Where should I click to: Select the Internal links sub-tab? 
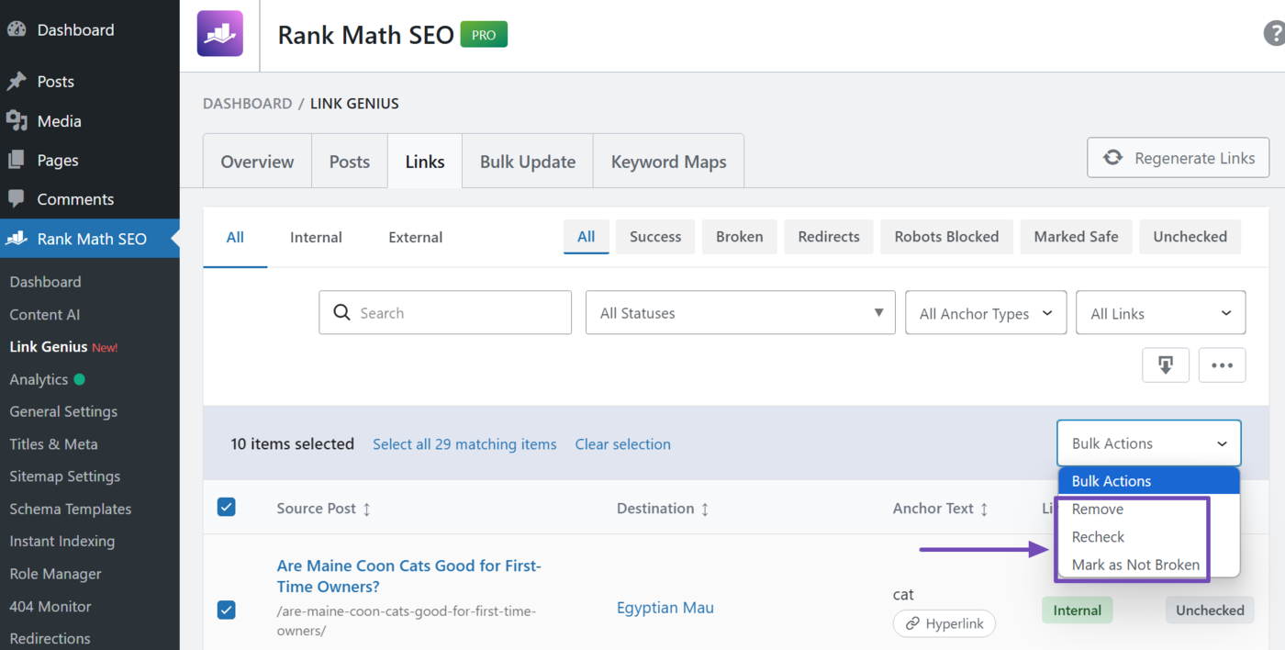[x=316, y=237]
